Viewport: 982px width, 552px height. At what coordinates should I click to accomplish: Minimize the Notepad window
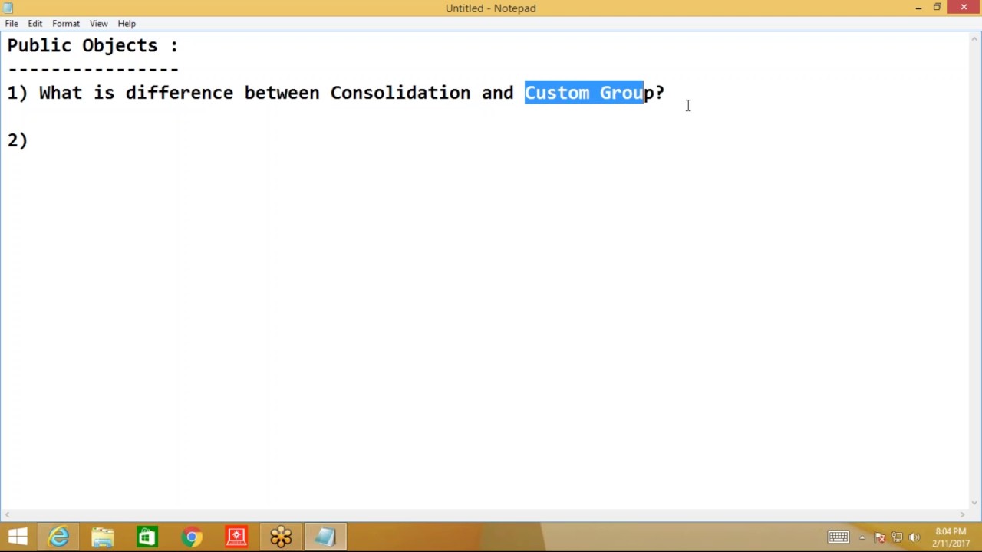pos(918,8)
